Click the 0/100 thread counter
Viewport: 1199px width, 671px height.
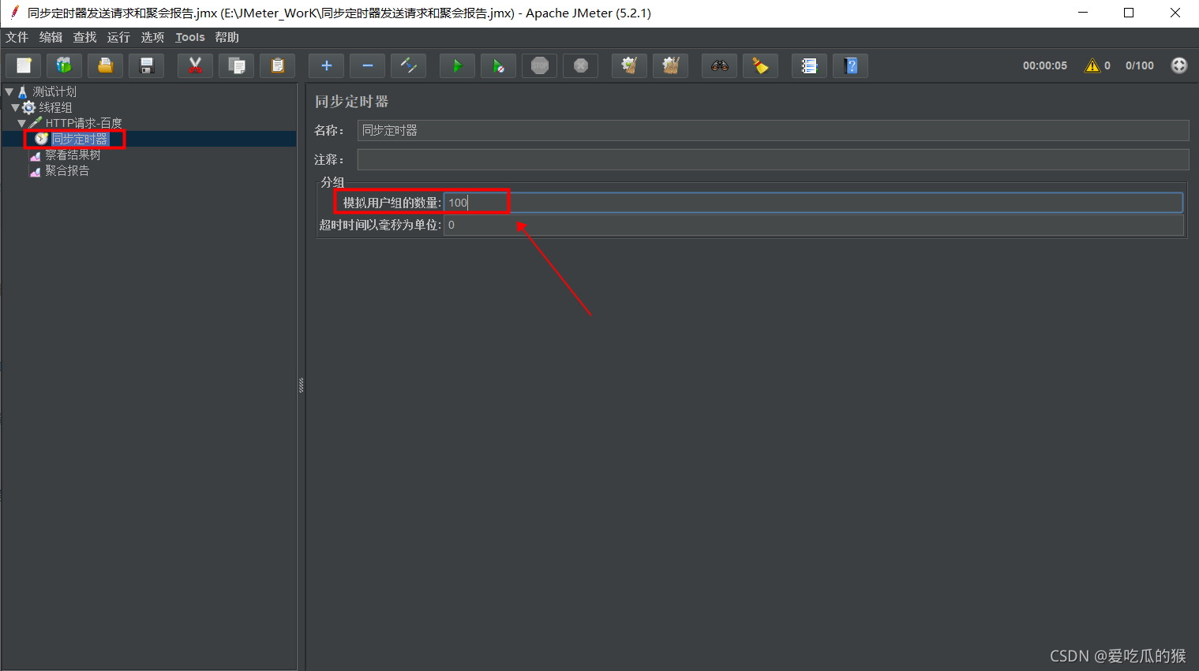coord(1140,65)
